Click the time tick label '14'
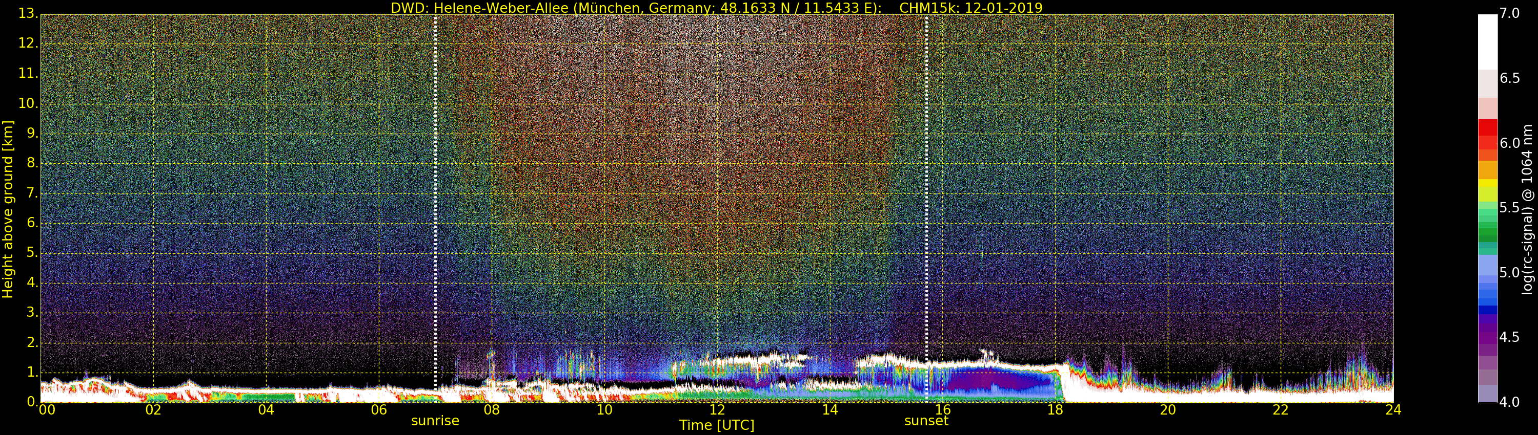The width and height of the screenshot is (1538, 435). pos(830,410)
